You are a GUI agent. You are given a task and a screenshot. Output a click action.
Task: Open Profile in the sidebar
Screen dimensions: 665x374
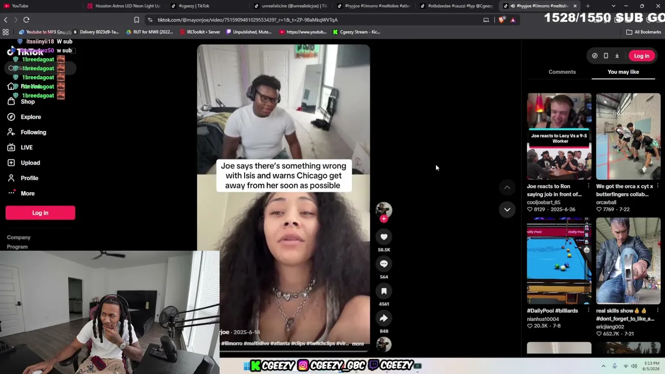(22, 178)
